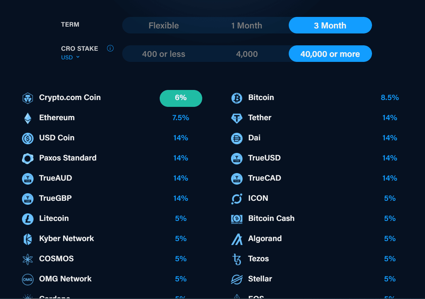Click the Bitcoin 8.5% rate
This screenshot has height=299, width=425.
[390, 98]
